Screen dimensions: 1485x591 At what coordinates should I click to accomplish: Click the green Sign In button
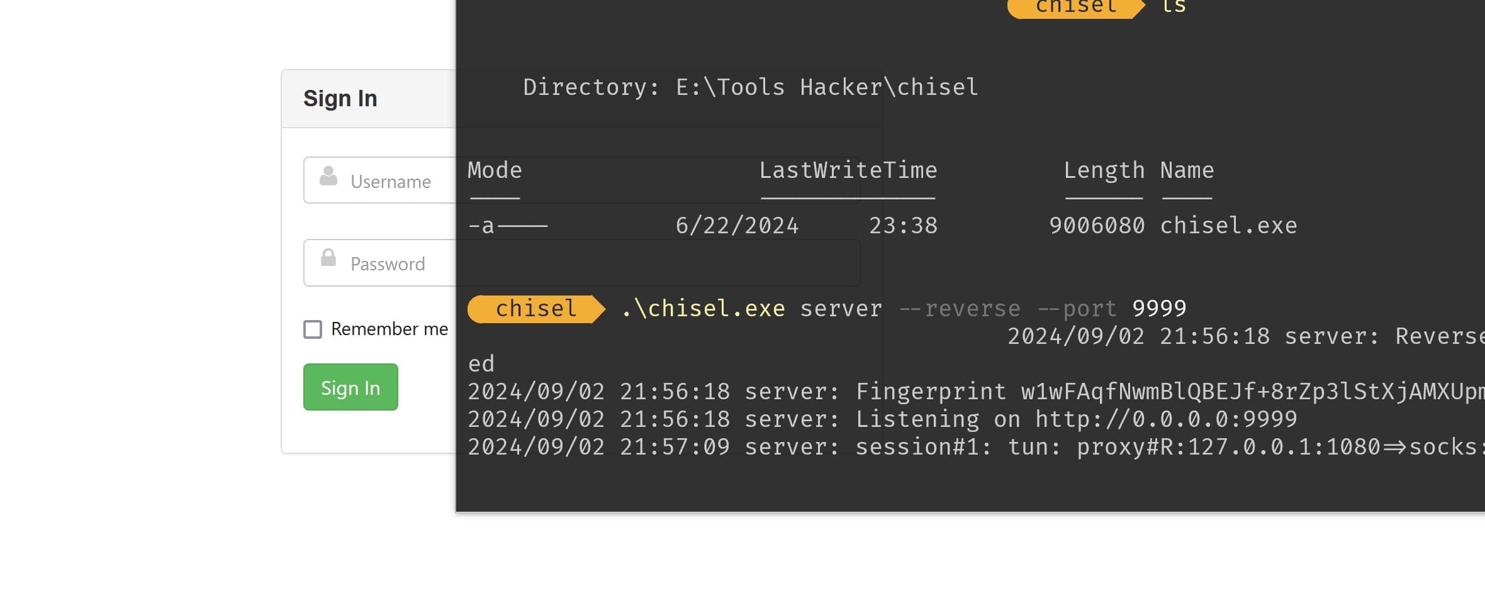(350, 387)
